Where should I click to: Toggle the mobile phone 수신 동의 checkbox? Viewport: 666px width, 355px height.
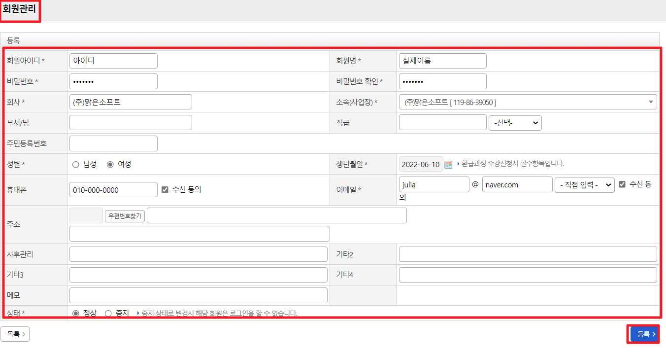click(165, 190)
